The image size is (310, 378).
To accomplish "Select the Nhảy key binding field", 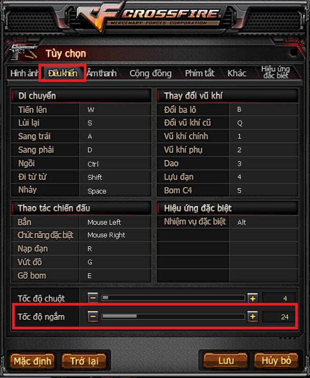I will tap(115, 191).
